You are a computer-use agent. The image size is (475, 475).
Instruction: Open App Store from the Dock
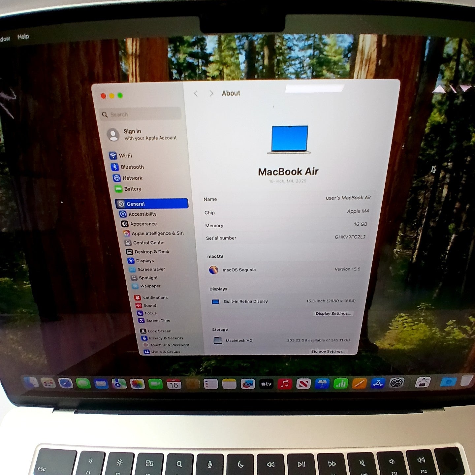coord(378,383)
